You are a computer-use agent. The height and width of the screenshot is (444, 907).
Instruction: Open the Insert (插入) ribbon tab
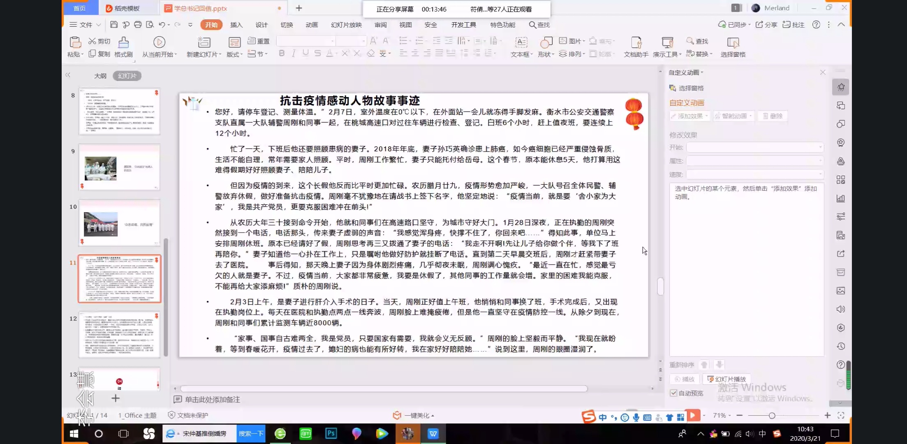(236, 25)
